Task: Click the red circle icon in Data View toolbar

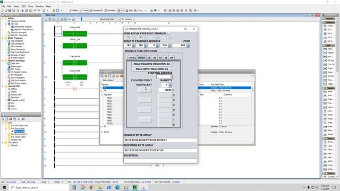Action: pos(122,76)
